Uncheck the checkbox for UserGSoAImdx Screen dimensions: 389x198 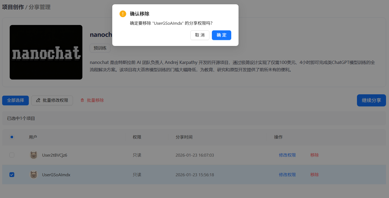[x=12, y=175]
